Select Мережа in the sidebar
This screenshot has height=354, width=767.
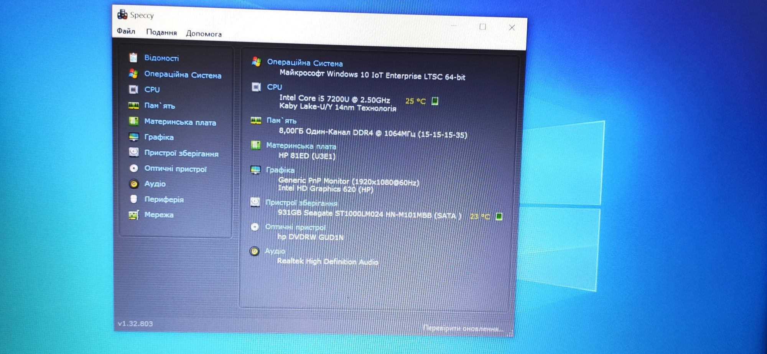tap(159, 215)
